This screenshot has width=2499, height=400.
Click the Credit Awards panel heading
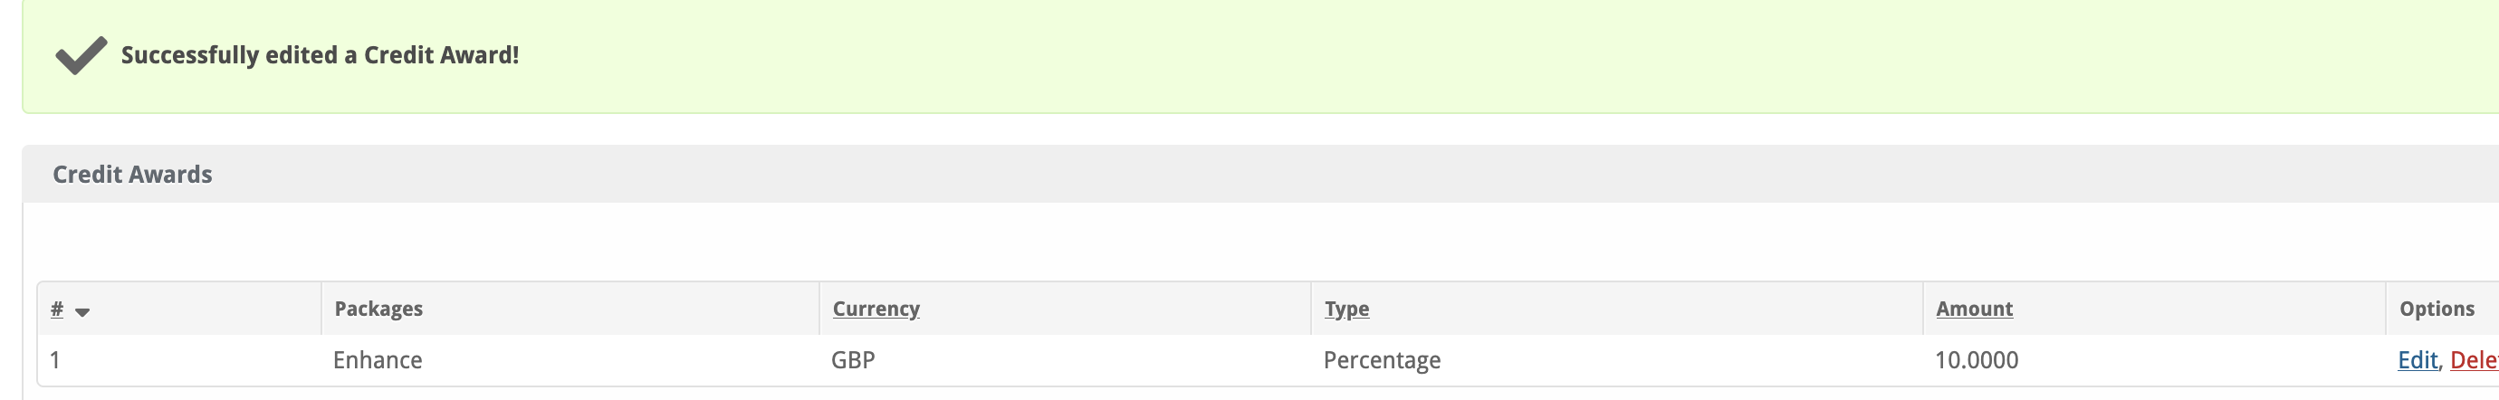point(132,175)
